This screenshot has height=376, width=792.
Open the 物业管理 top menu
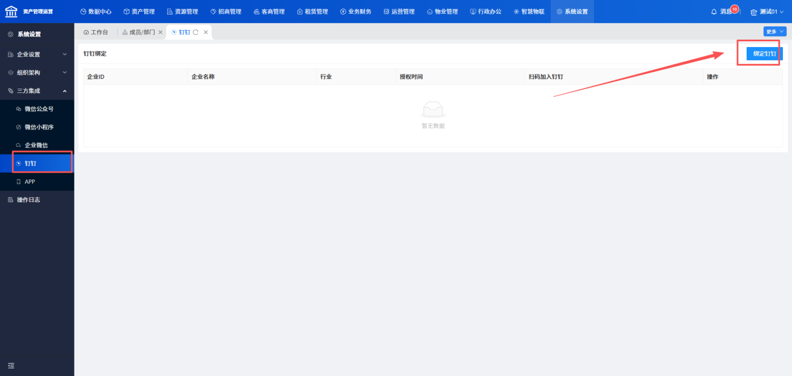tap(442, 11)
